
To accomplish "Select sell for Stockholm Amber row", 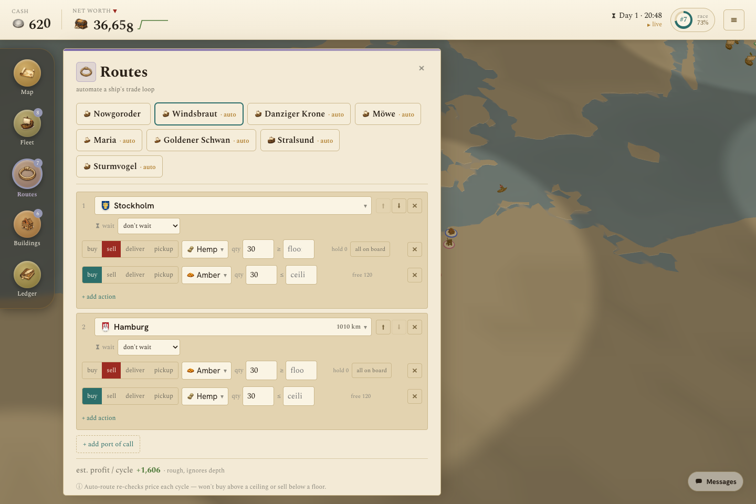I will click(x=111, y=275).
